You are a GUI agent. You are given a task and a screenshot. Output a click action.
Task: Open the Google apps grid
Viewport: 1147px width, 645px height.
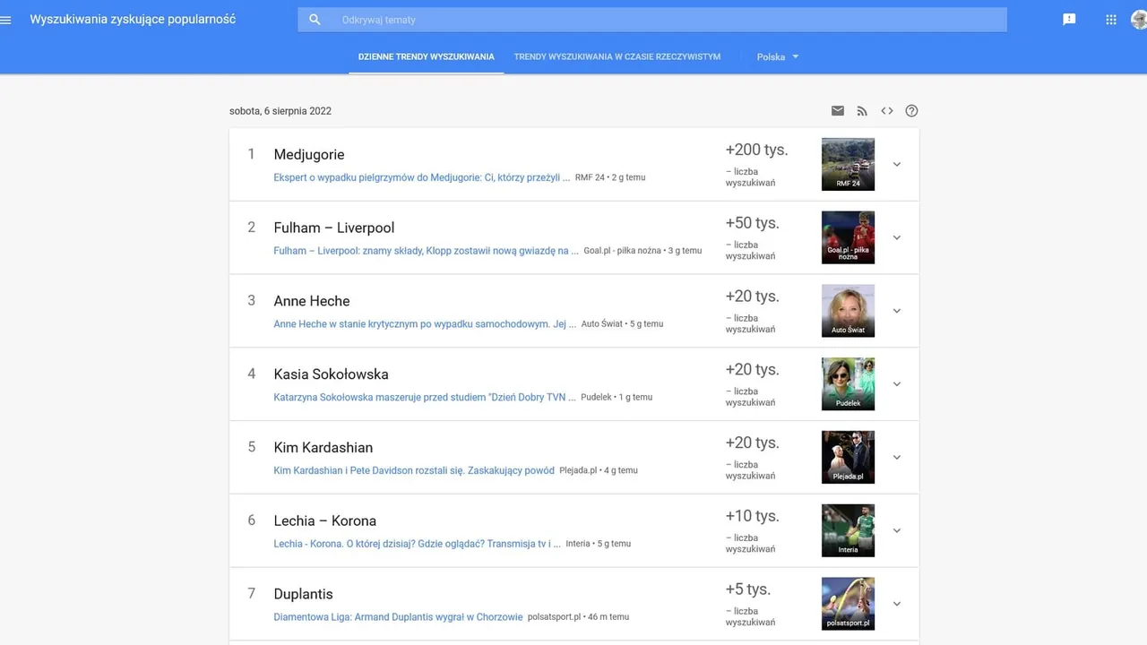(1111, 20)
